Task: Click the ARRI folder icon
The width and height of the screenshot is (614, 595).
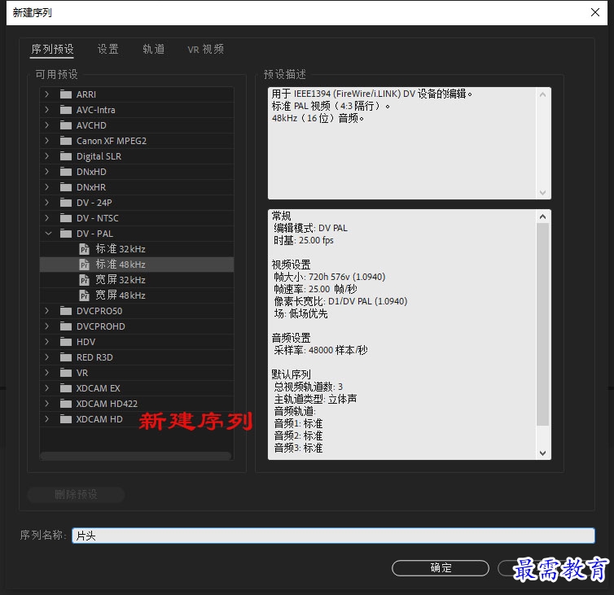Action: pyautogui.click(x=66, y=94)
